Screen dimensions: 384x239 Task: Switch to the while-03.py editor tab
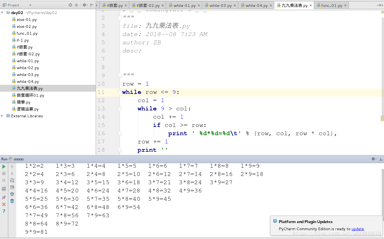[x=220, y=6]
